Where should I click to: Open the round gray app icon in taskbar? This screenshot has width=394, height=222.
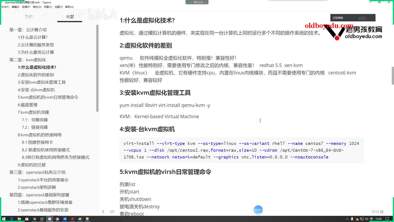point(57,219)
